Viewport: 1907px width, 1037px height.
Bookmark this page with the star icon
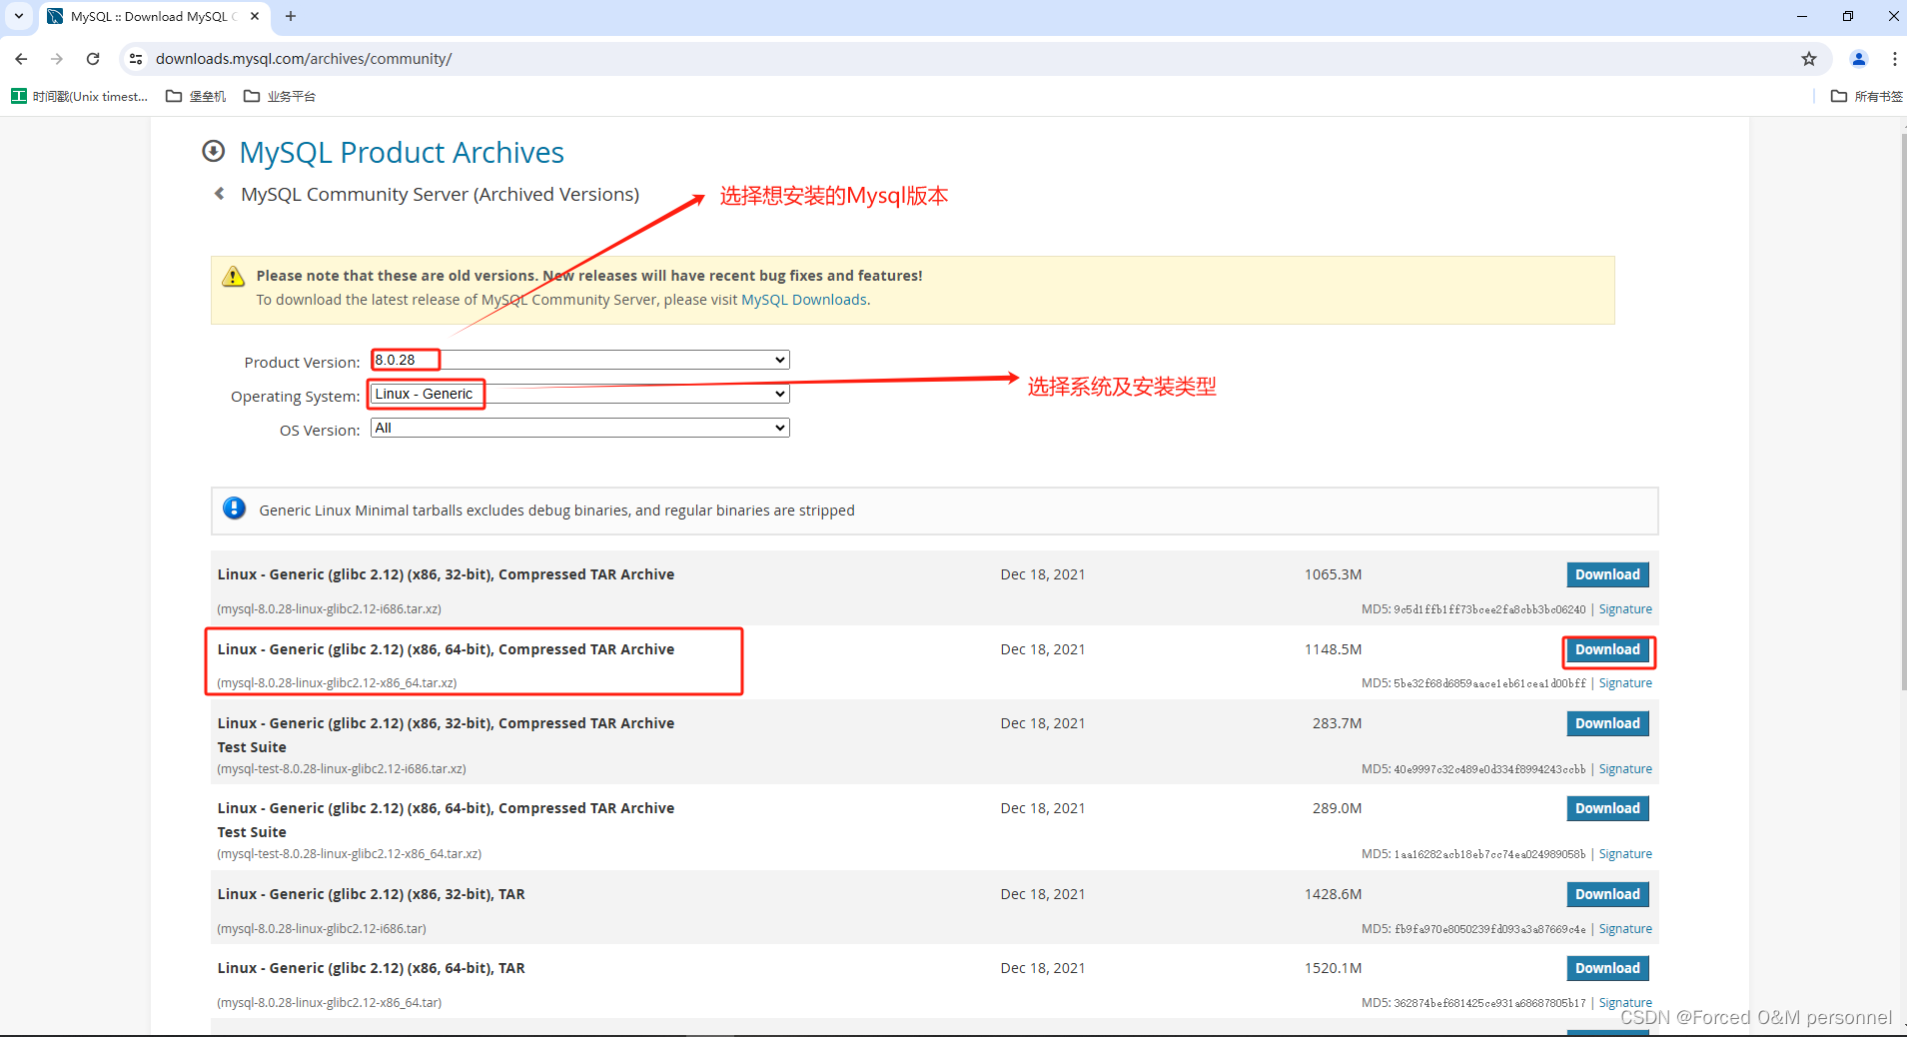[1809, 59]
